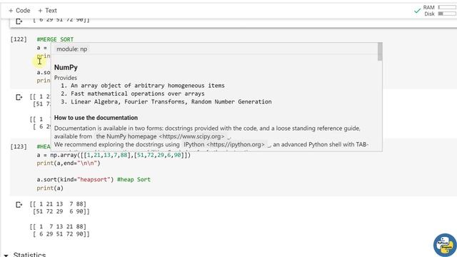Open the Statistics section heading

click(29, 254)
